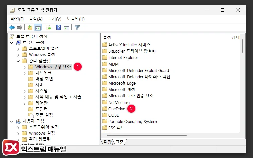Collapse 관리 템플릿 under 컴퓨터 구성
The height and width of the screenshot is (158, 253).
click(18, 61)
